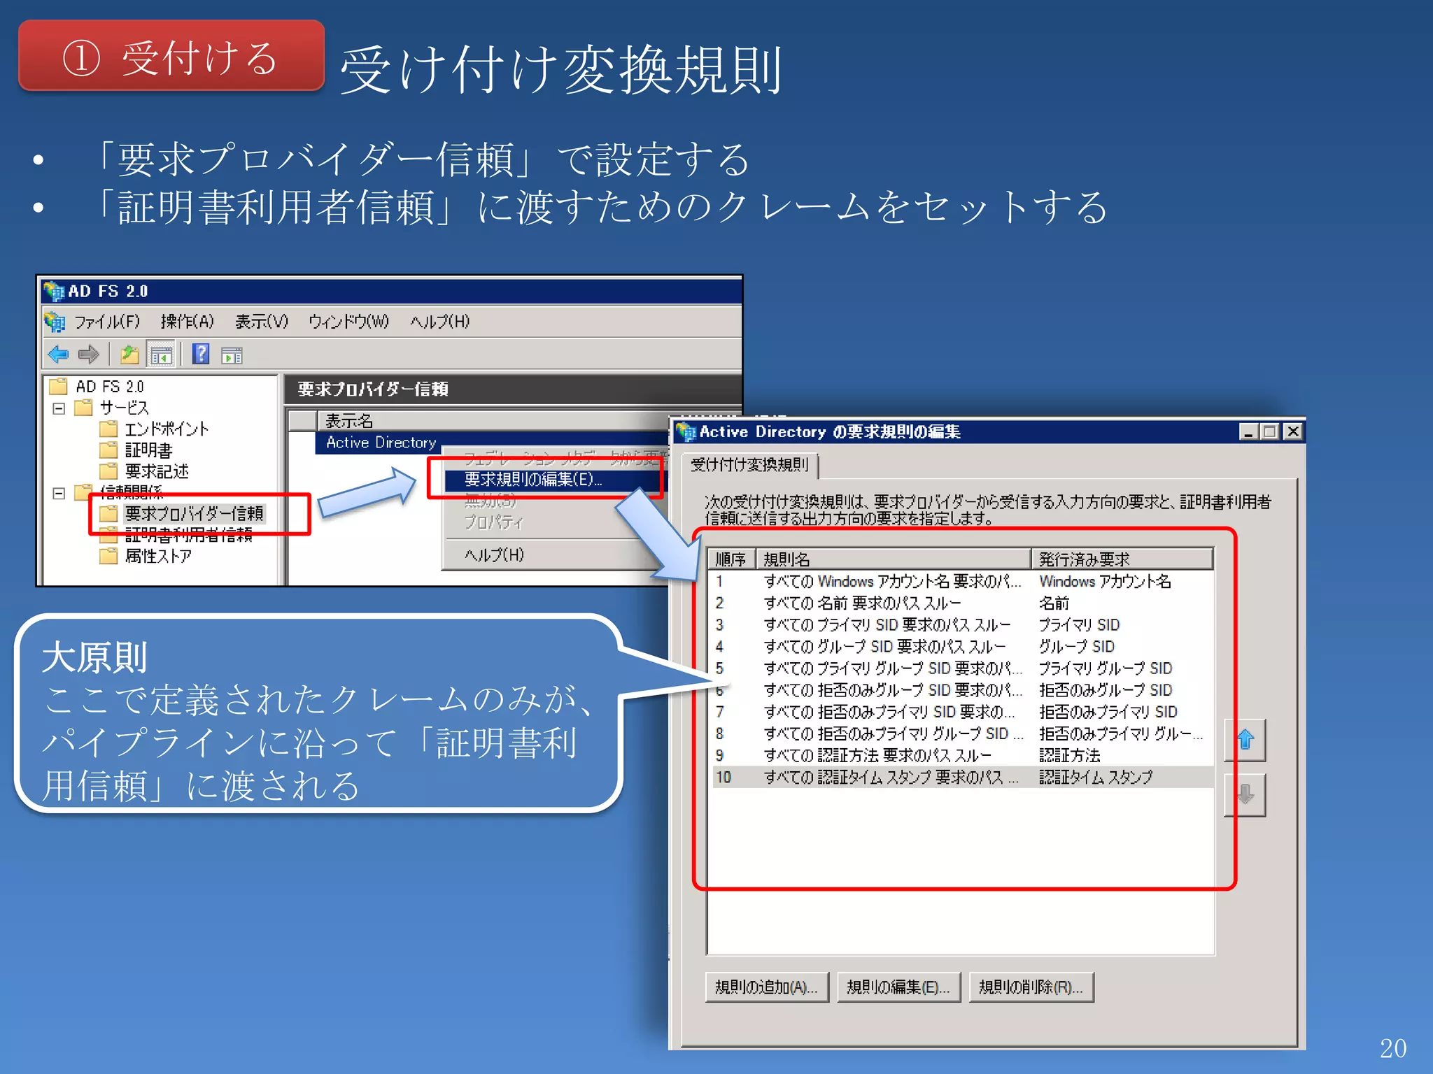Open the ファイル(F) menu
The height and width of the screenshot is (1074, 1433).
(x=108, y=322)
